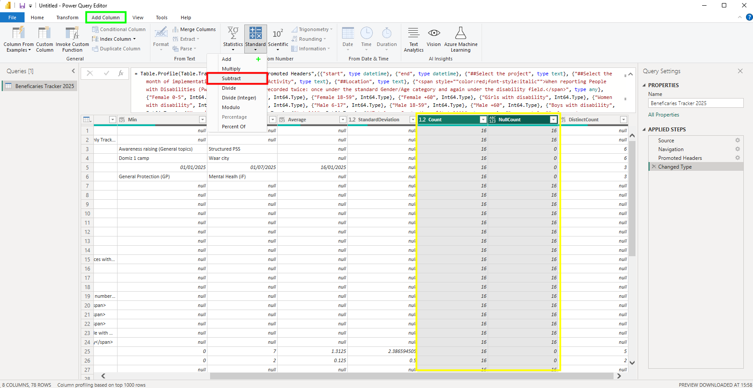Collapse the Applied Steps section
The image size is (753, 388).
pyautogui.click(x=644, y=130)
